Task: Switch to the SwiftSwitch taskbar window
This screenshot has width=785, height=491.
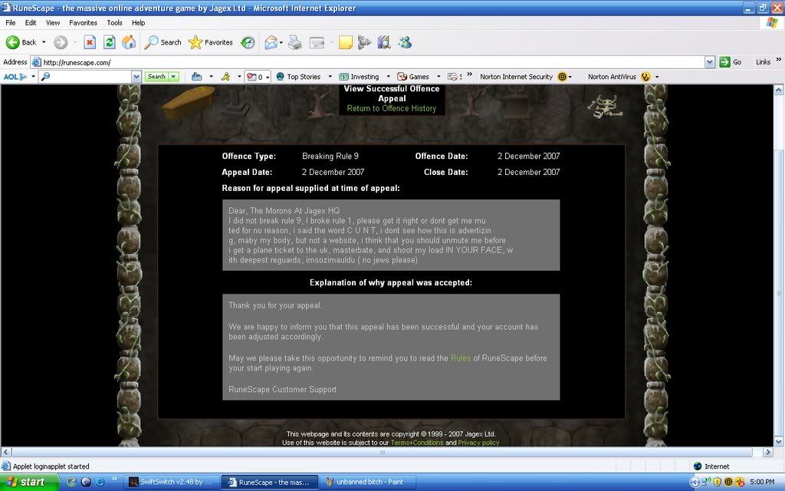Action: [171, 482]
